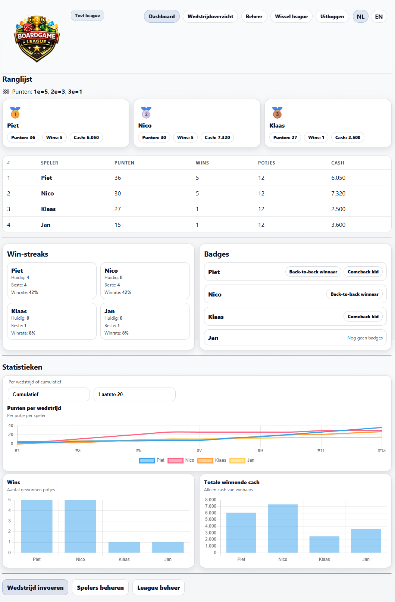Select the NL language option
The image size is (395, 602).
[360, 16]
